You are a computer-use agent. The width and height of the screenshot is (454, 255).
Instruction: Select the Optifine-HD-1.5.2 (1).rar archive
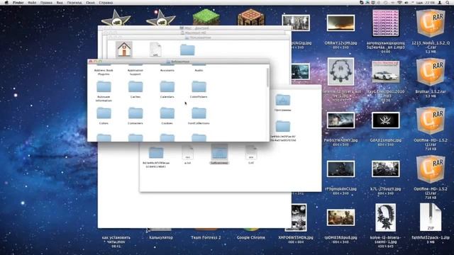431,120
